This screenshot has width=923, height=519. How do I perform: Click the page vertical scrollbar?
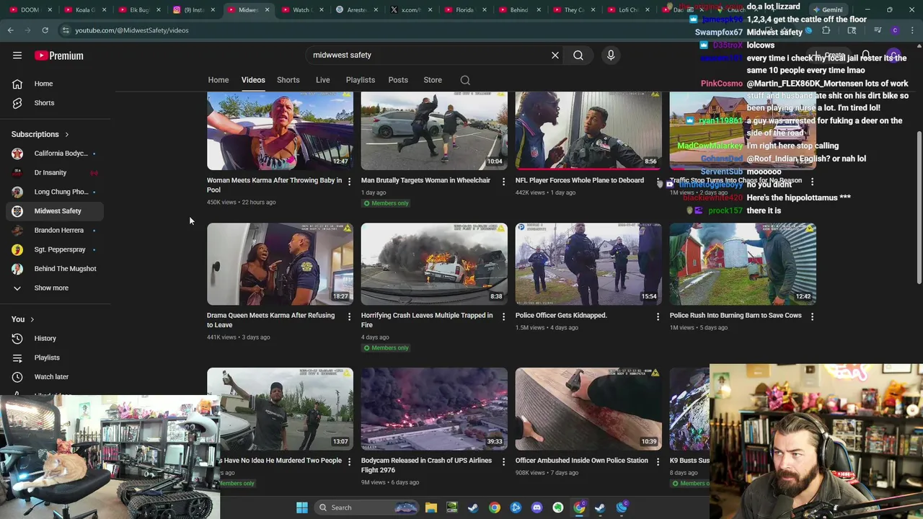click(x=919, y=209)
